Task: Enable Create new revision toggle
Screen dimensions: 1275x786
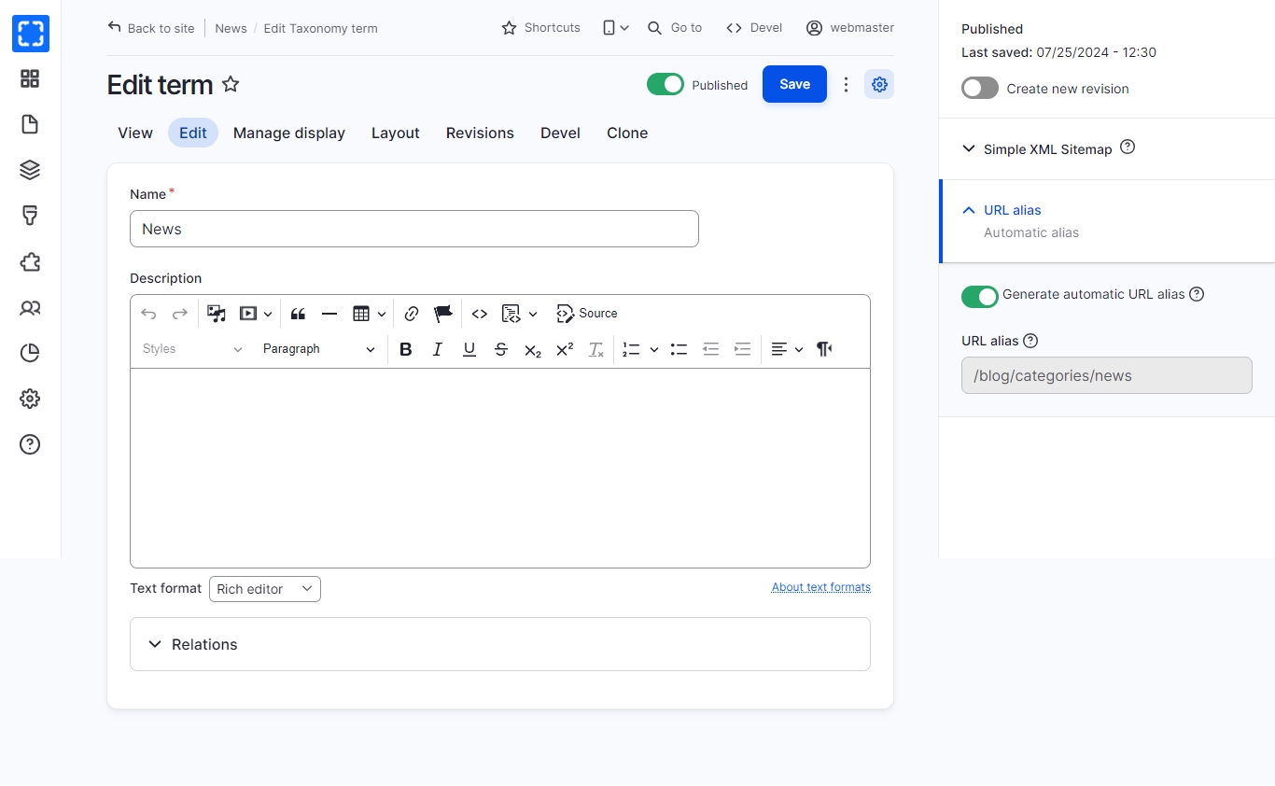Action: click(x=980, y=89)
